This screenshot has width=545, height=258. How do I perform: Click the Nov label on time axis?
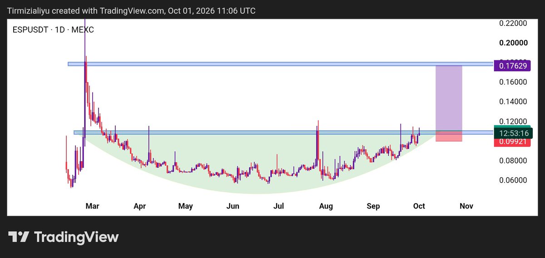click(466, 206)
